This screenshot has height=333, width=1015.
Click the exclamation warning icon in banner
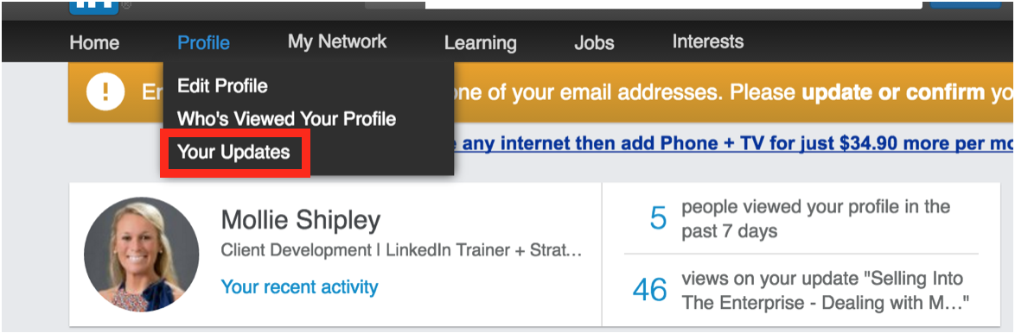click(105, 93)
